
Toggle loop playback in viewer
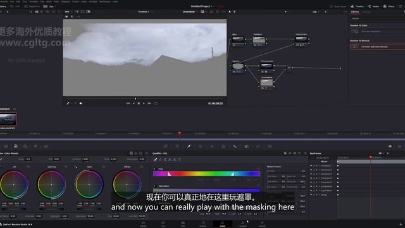pyautogui.click(x=156, y=103)
